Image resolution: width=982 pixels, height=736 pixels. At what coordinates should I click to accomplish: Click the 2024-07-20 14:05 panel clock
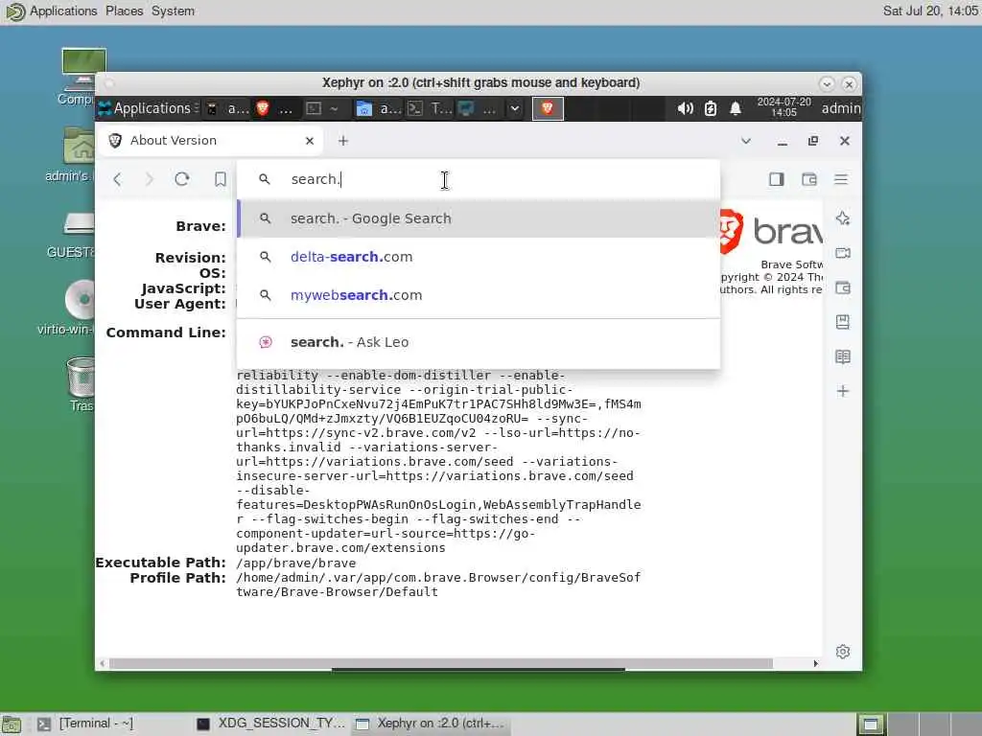click(x=783, y=107)
